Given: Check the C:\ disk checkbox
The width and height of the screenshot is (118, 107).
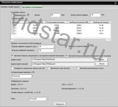Looking at the screenshot, I should coord(12,25).
